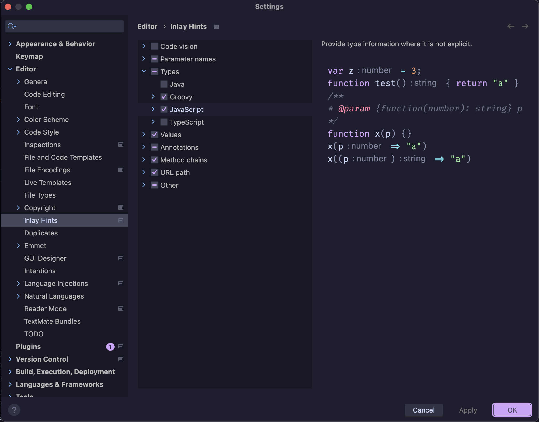Open the File Types page
Screen dimensions: 539x422
point(40,195)
